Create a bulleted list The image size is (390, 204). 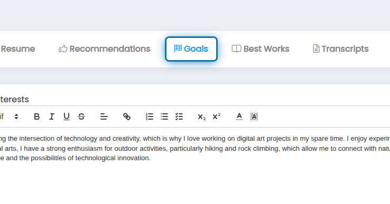pyautogui.click(x=164, y=116)
